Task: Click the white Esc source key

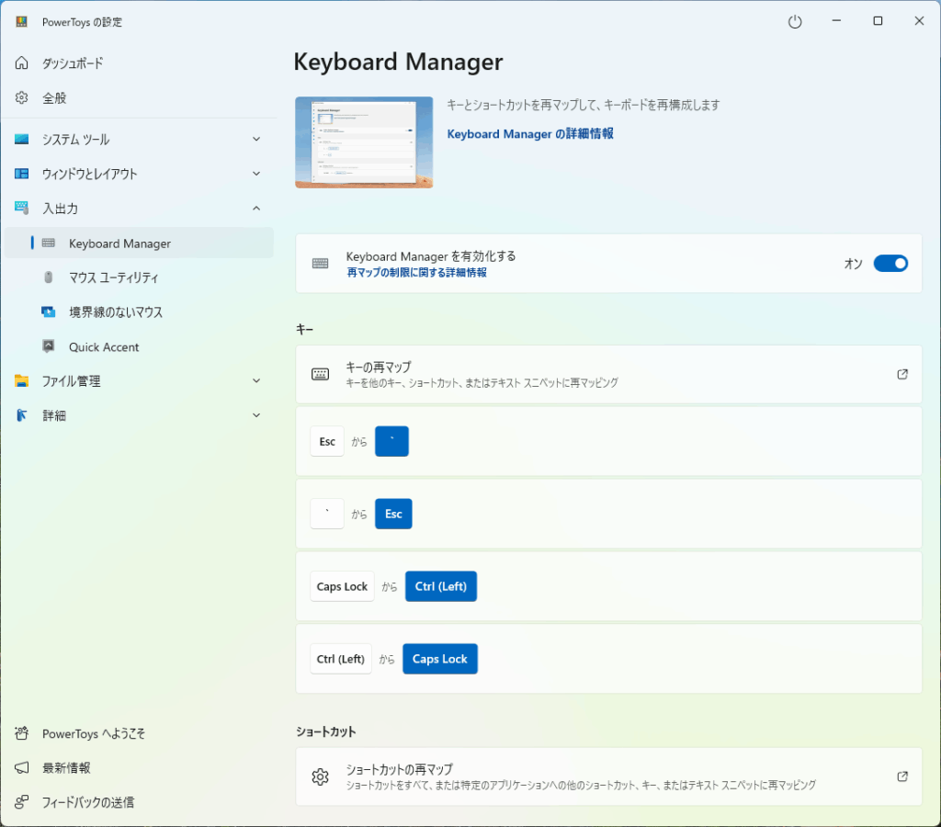Action: [327, 441]
